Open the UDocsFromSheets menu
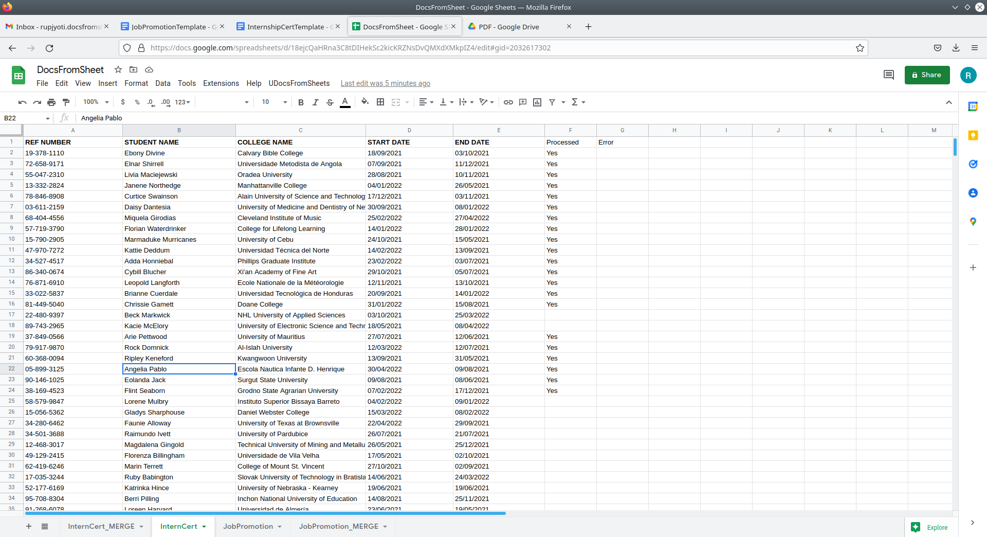987x537 pixels. pyautogui.click(x=299, y=83)
